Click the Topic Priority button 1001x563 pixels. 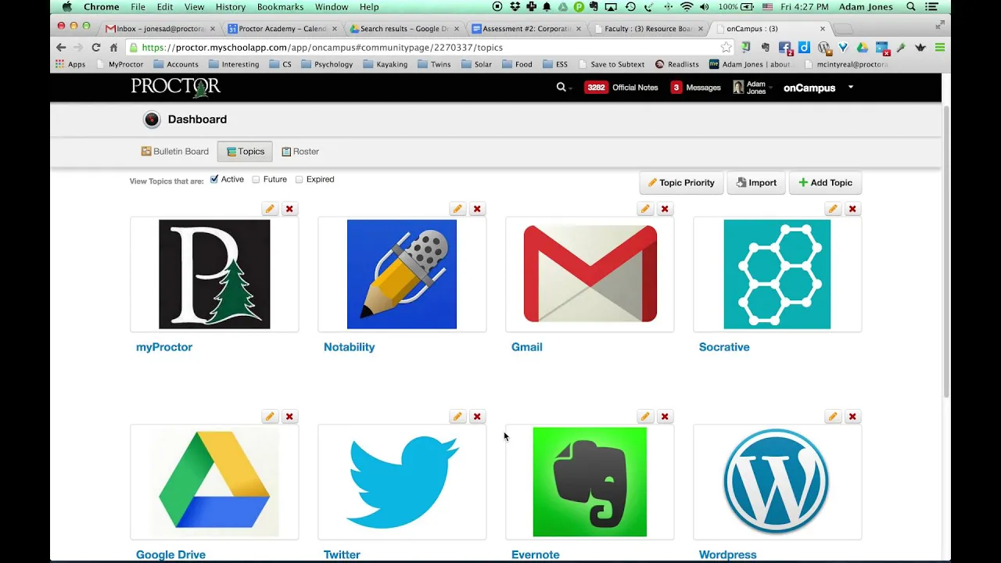click(681, 183)
